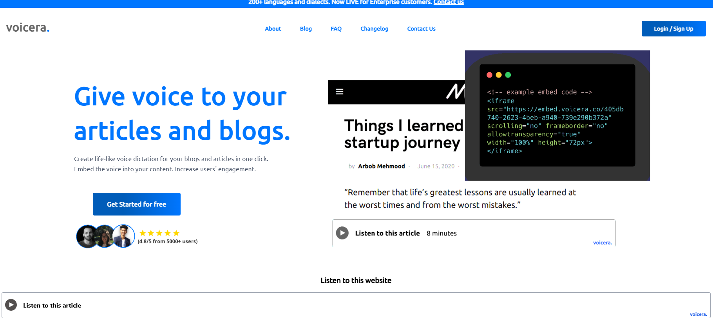
Task: Select the third user avatar photo
Action: click(x=124, y=236)
